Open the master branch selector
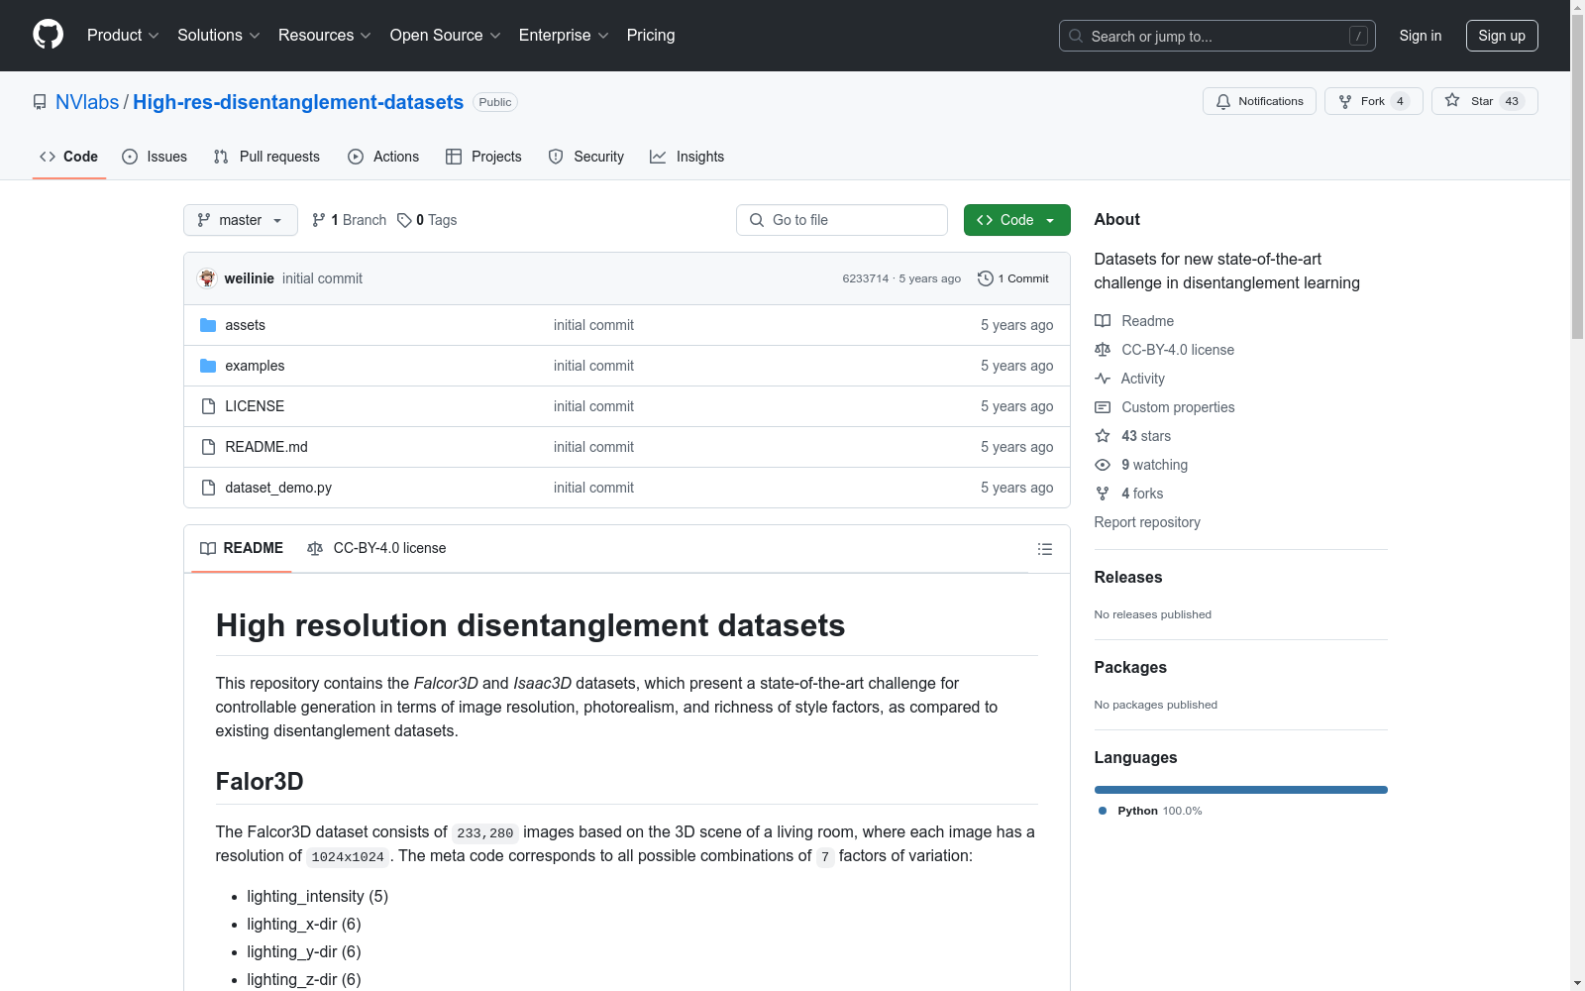This screenshot has width=1585, height=991. pos(241,220)
